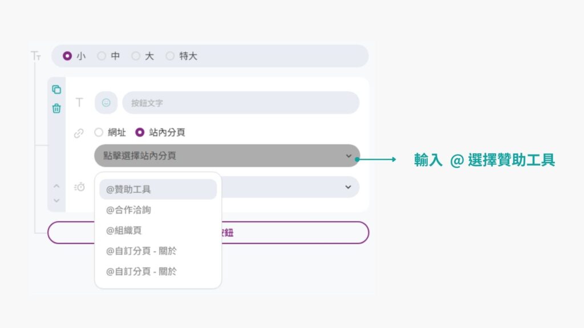Click the move-up arrow icon
This screenshot has height=328, width=584.
pos(56,186)
